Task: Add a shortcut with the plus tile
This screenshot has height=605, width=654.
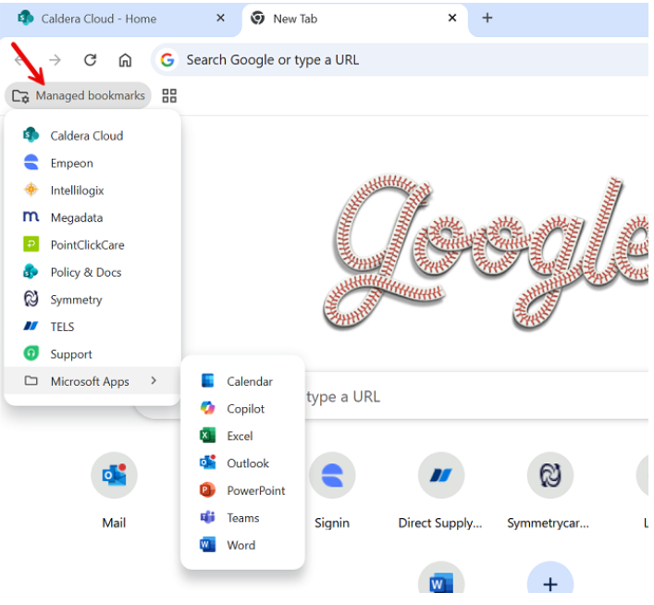Action: point(550,578)
